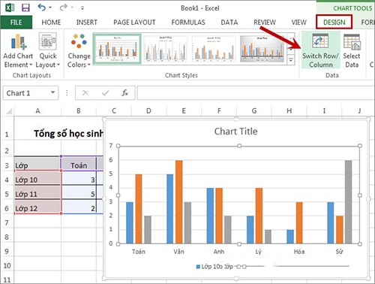
Task: Expand the Chart Styles gallery
Action: [x=291, y=60]
